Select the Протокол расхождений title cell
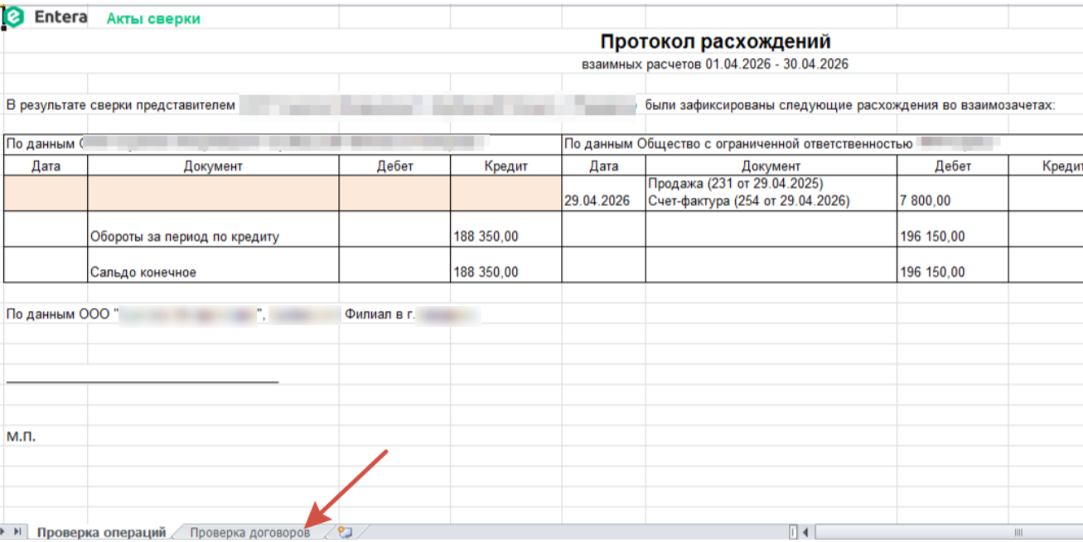Viewport: 1083px width, 542px height. point(715,41)
